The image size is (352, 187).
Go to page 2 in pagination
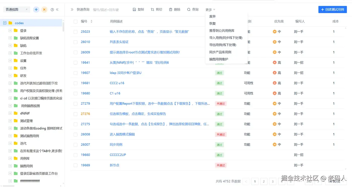[264, 181]
